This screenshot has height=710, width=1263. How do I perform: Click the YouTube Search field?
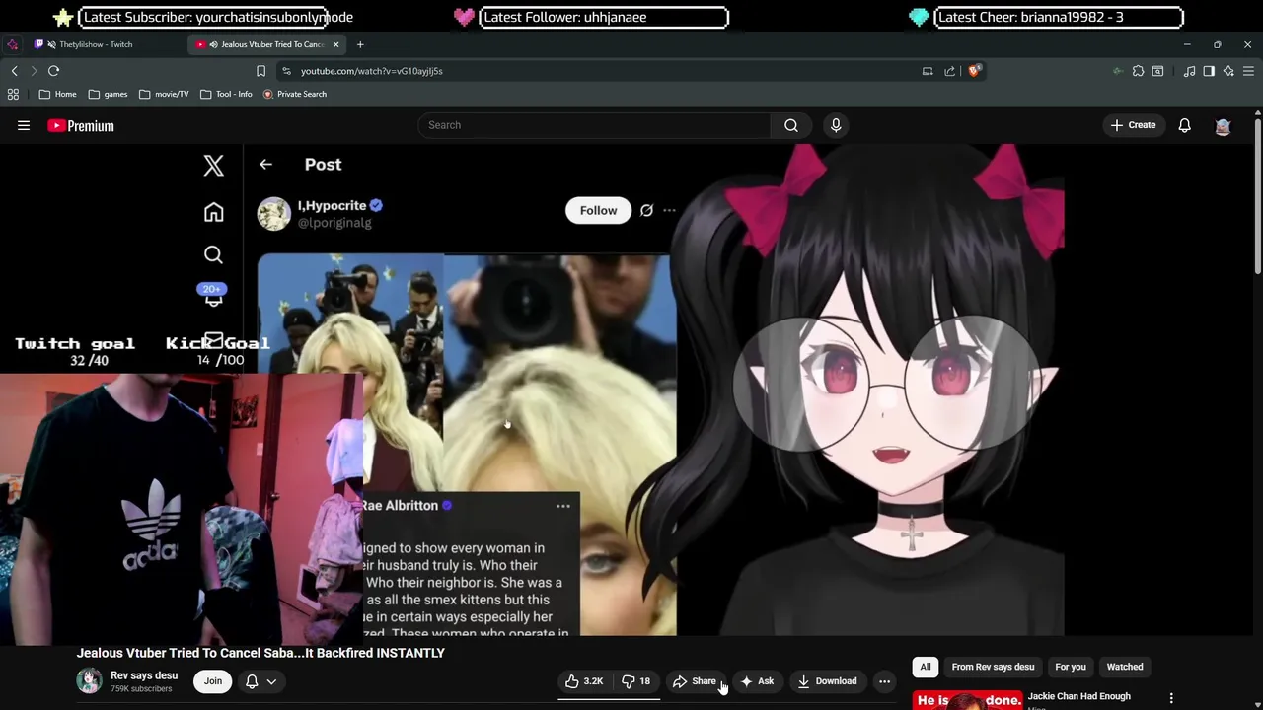point(594,125)
